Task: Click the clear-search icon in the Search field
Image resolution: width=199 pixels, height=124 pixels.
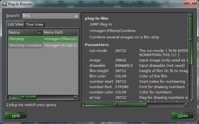Action: 76,16
